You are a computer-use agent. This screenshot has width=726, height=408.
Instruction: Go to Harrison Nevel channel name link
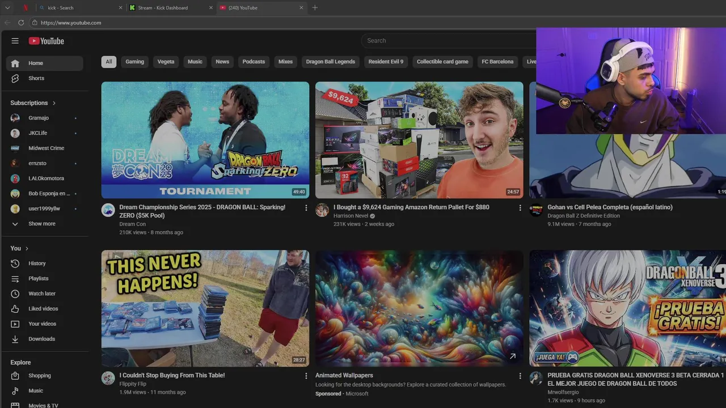point(351,216)
